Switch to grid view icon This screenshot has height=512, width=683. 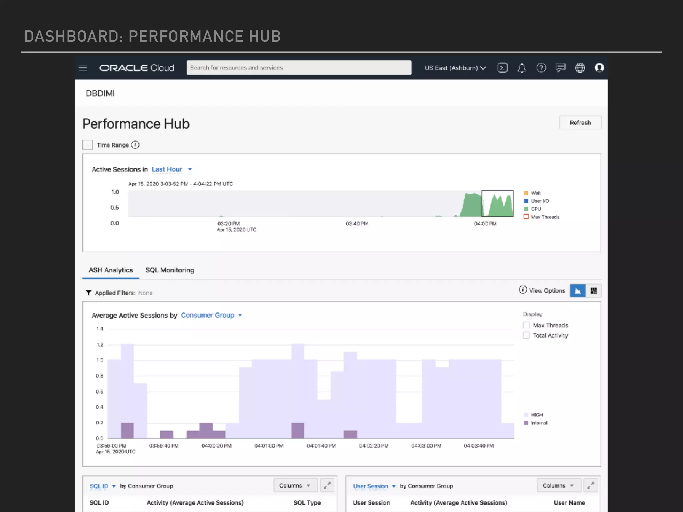coord(594,291)
